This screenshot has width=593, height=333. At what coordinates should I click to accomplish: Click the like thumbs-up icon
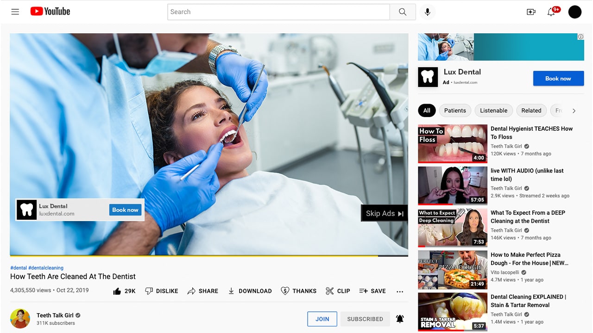pyautogui.click(x=117, y=291)
